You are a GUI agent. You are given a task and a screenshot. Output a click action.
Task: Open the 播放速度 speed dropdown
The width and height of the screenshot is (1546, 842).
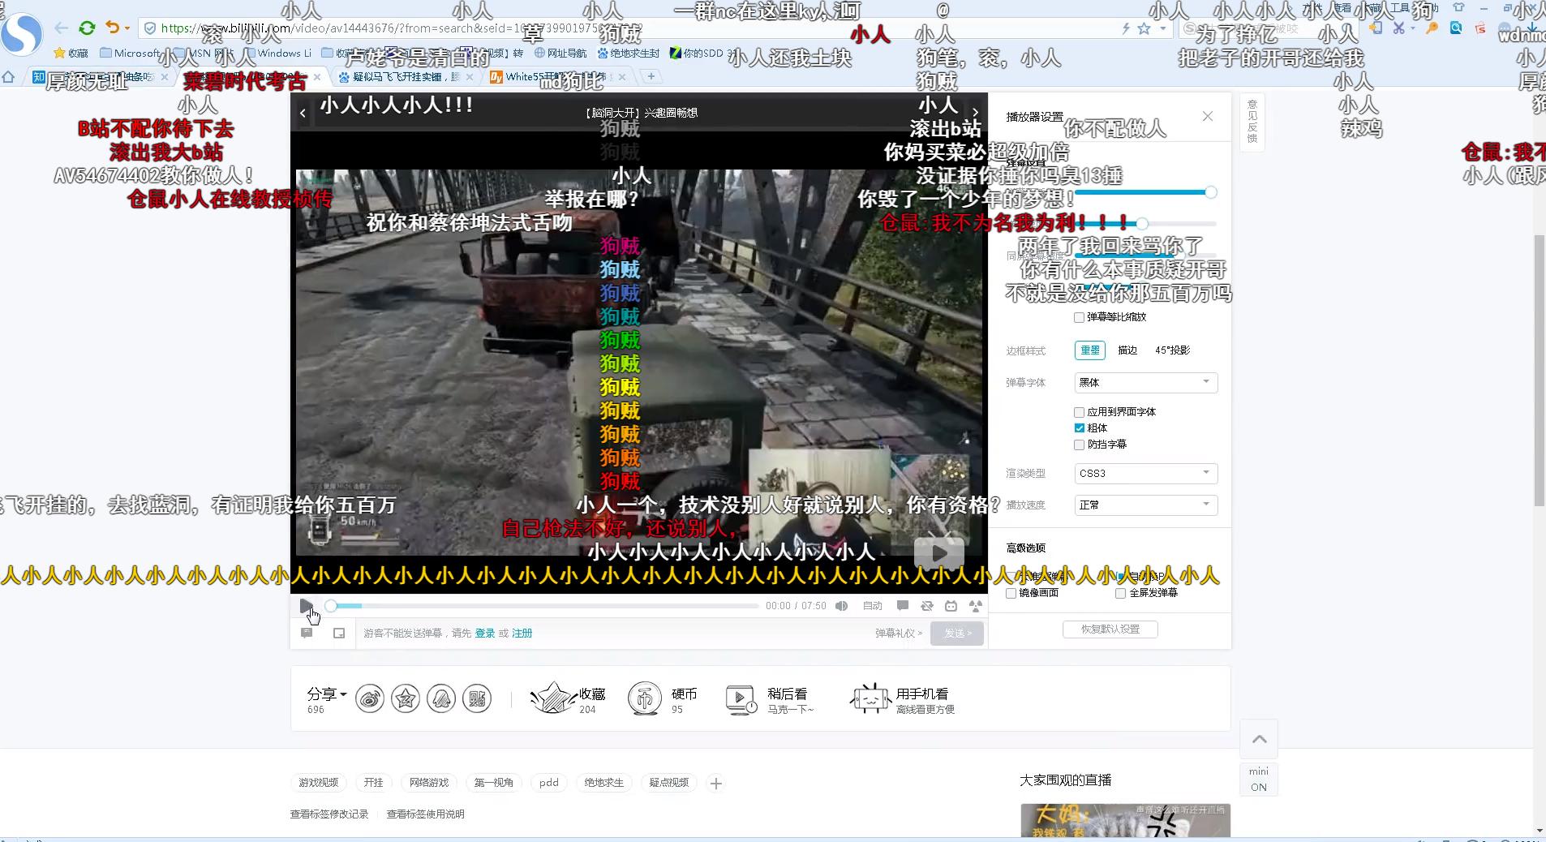click(x=1145, y=505)
